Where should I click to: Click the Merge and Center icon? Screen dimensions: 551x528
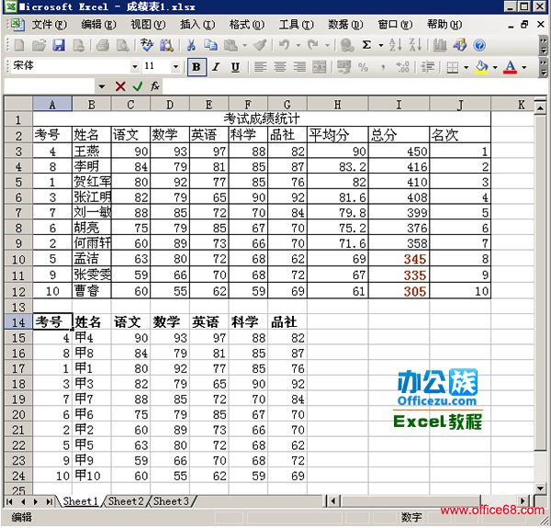click(x=319, y=67)
